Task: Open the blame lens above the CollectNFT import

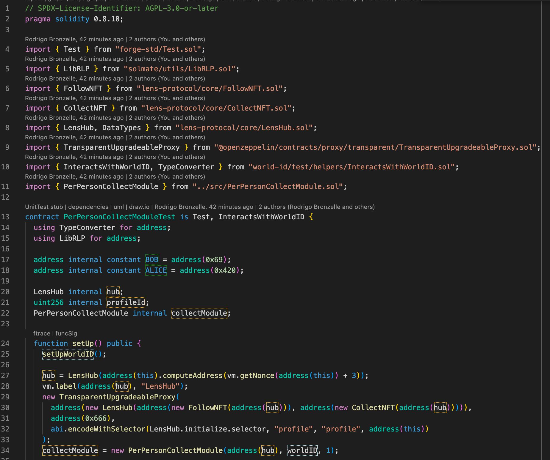Action: click(115, 98)
